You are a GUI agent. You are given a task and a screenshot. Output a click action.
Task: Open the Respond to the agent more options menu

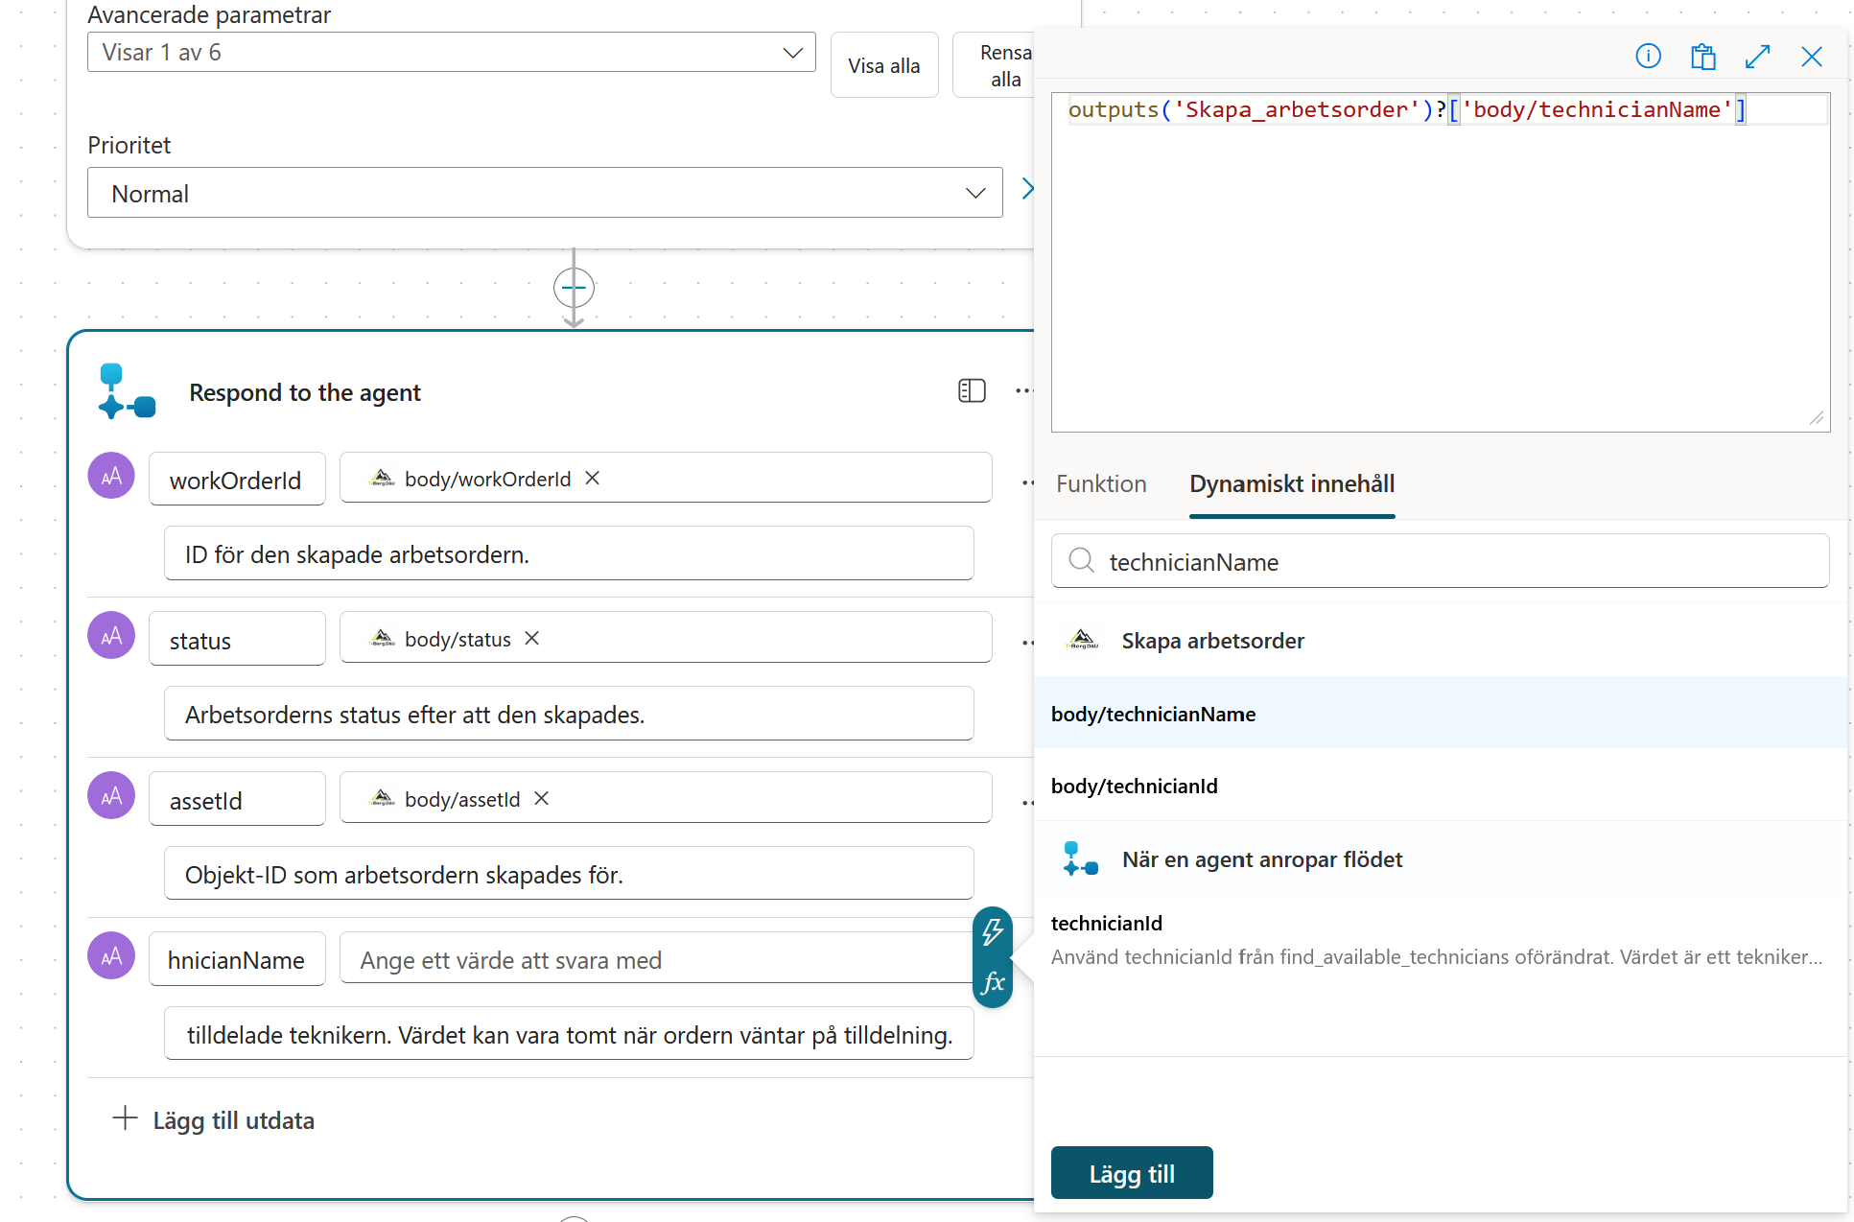1023,390
